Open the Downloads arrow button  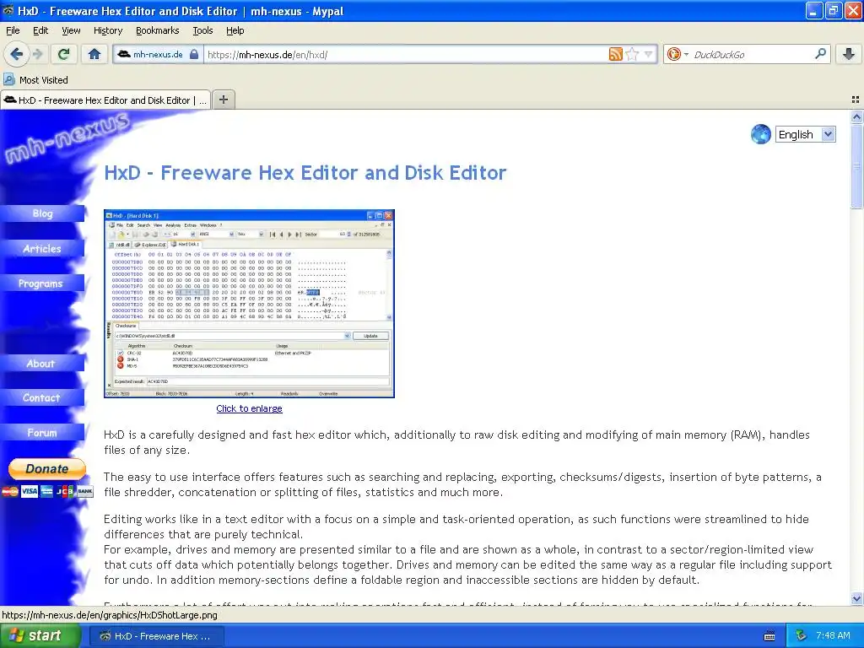(x=849, y=54)
